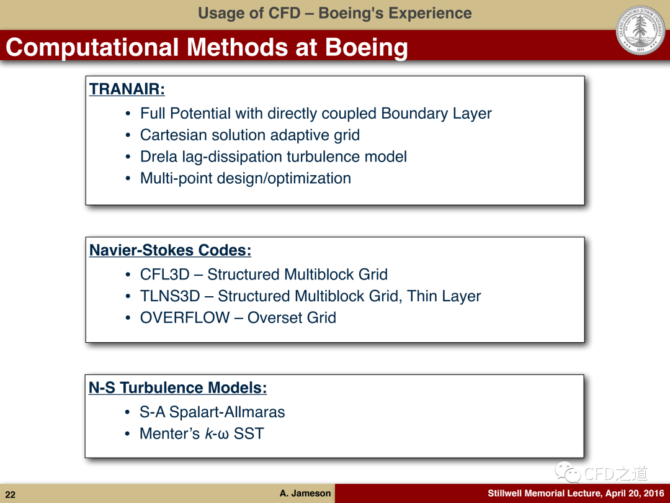Screen dimensions: 670x503
Task: Select the "S-A Spalart-Allmaras" bullet
Action: click(x=212, y=412)
